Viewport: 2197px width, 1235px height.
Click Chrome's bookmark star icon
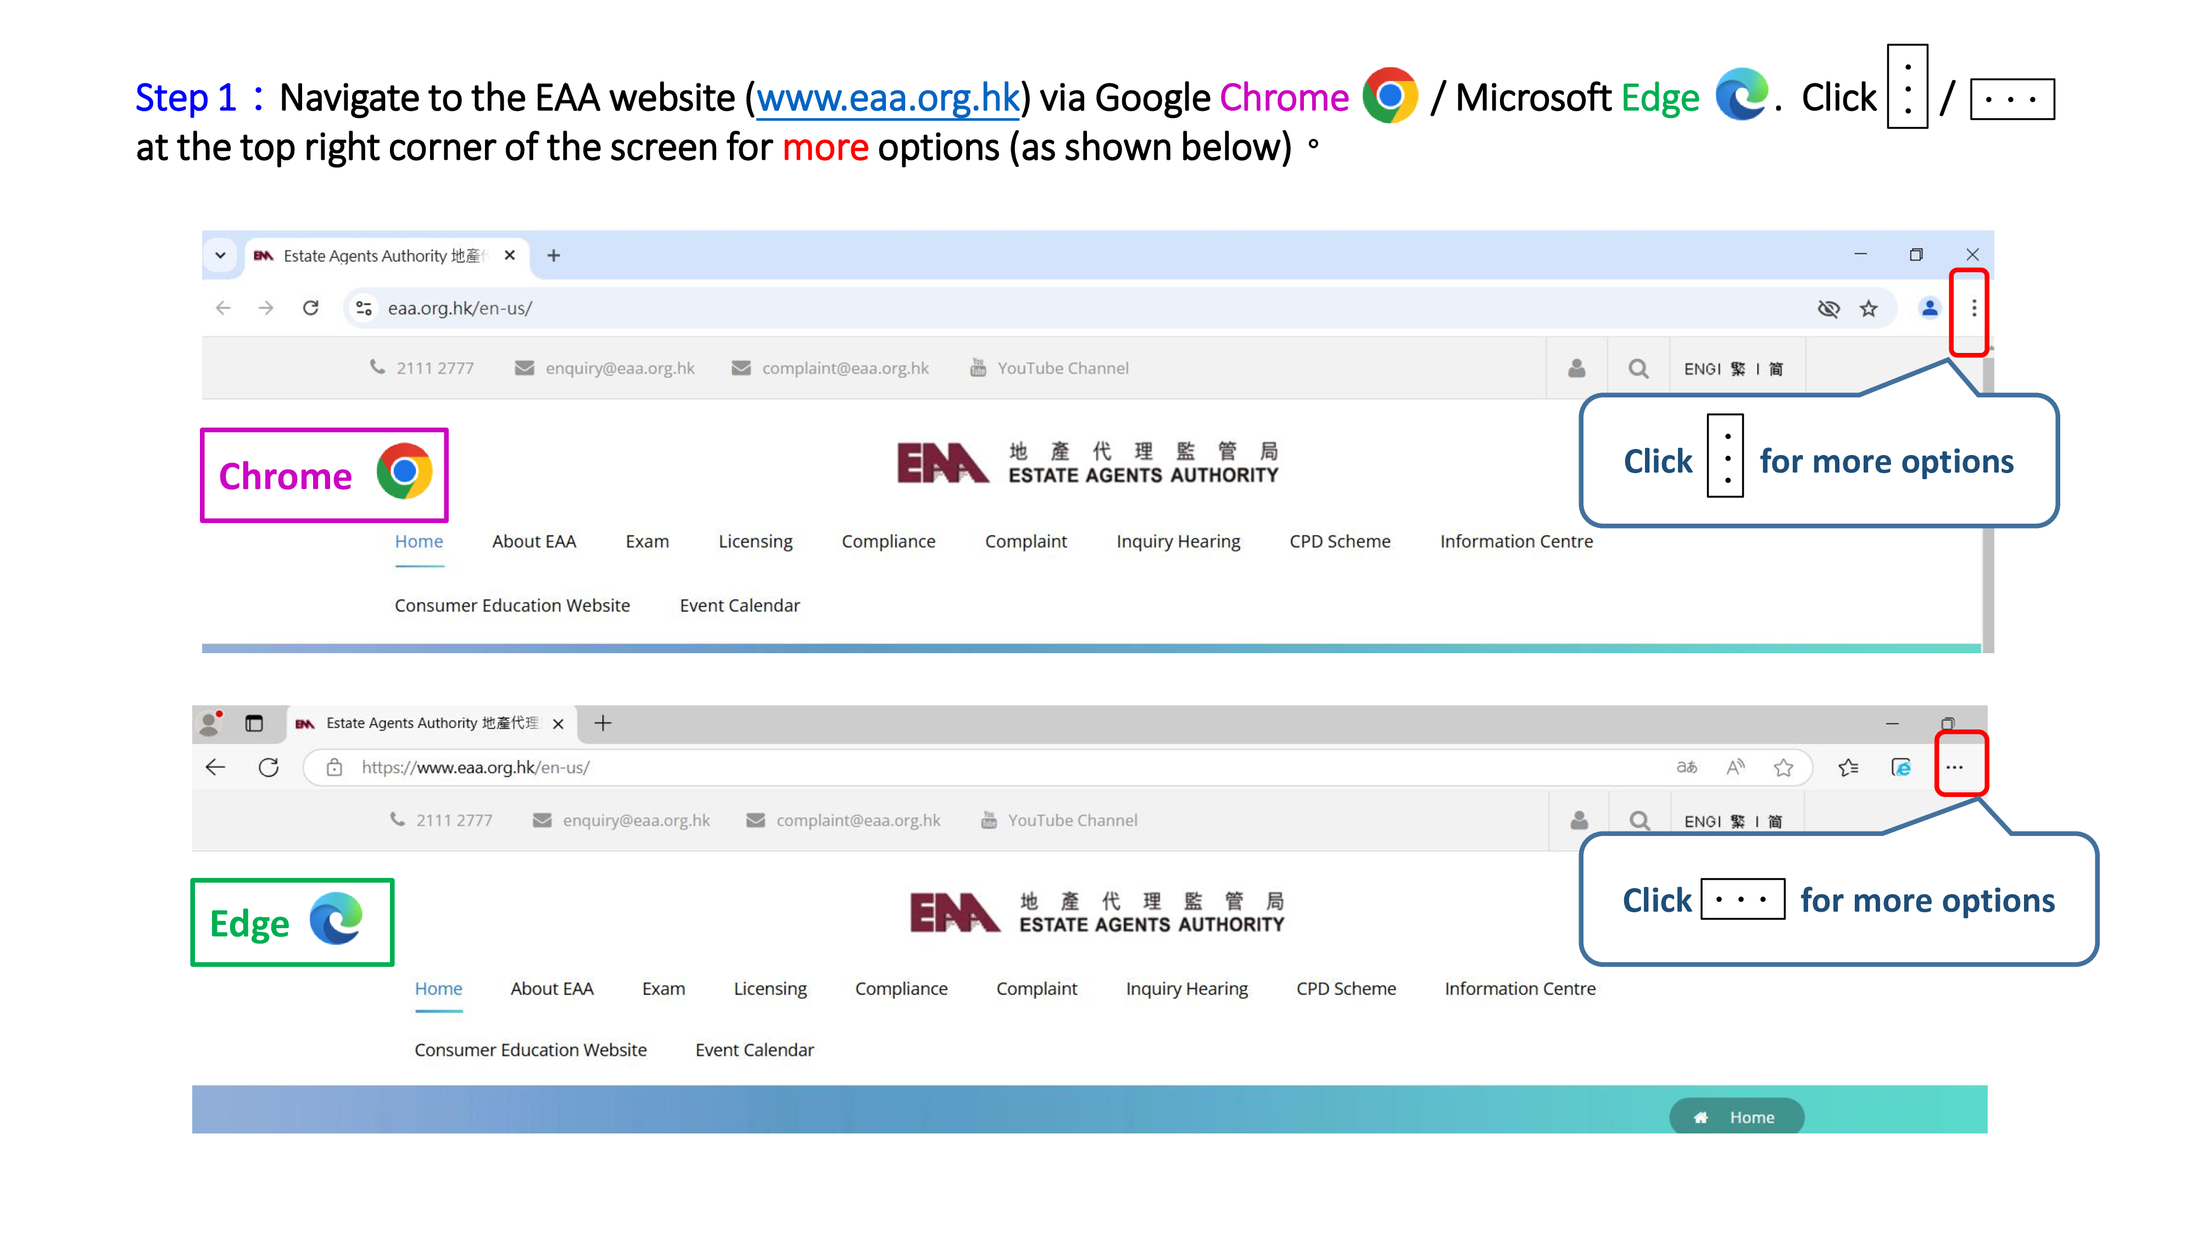coord(1869,308)
